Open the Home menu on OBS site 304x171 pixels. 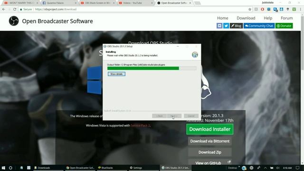point(223,18)
